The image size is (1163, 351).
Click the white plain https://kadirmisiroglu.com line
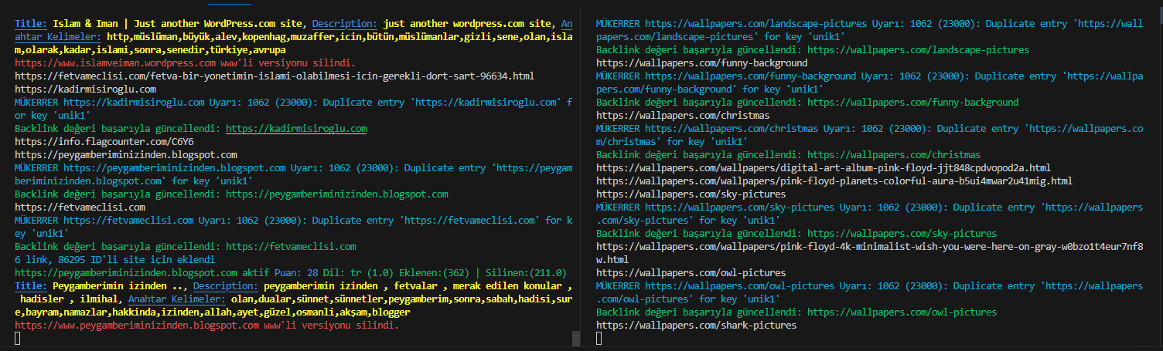tap(85, 89)
